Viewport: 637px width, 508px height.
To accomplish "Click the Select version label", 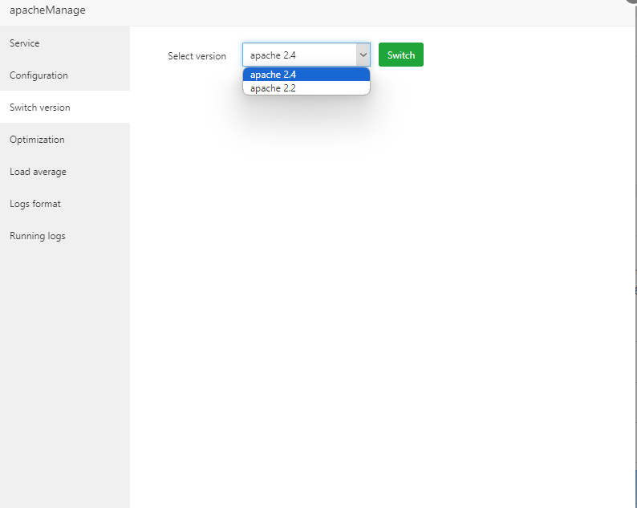I will 197,56.
